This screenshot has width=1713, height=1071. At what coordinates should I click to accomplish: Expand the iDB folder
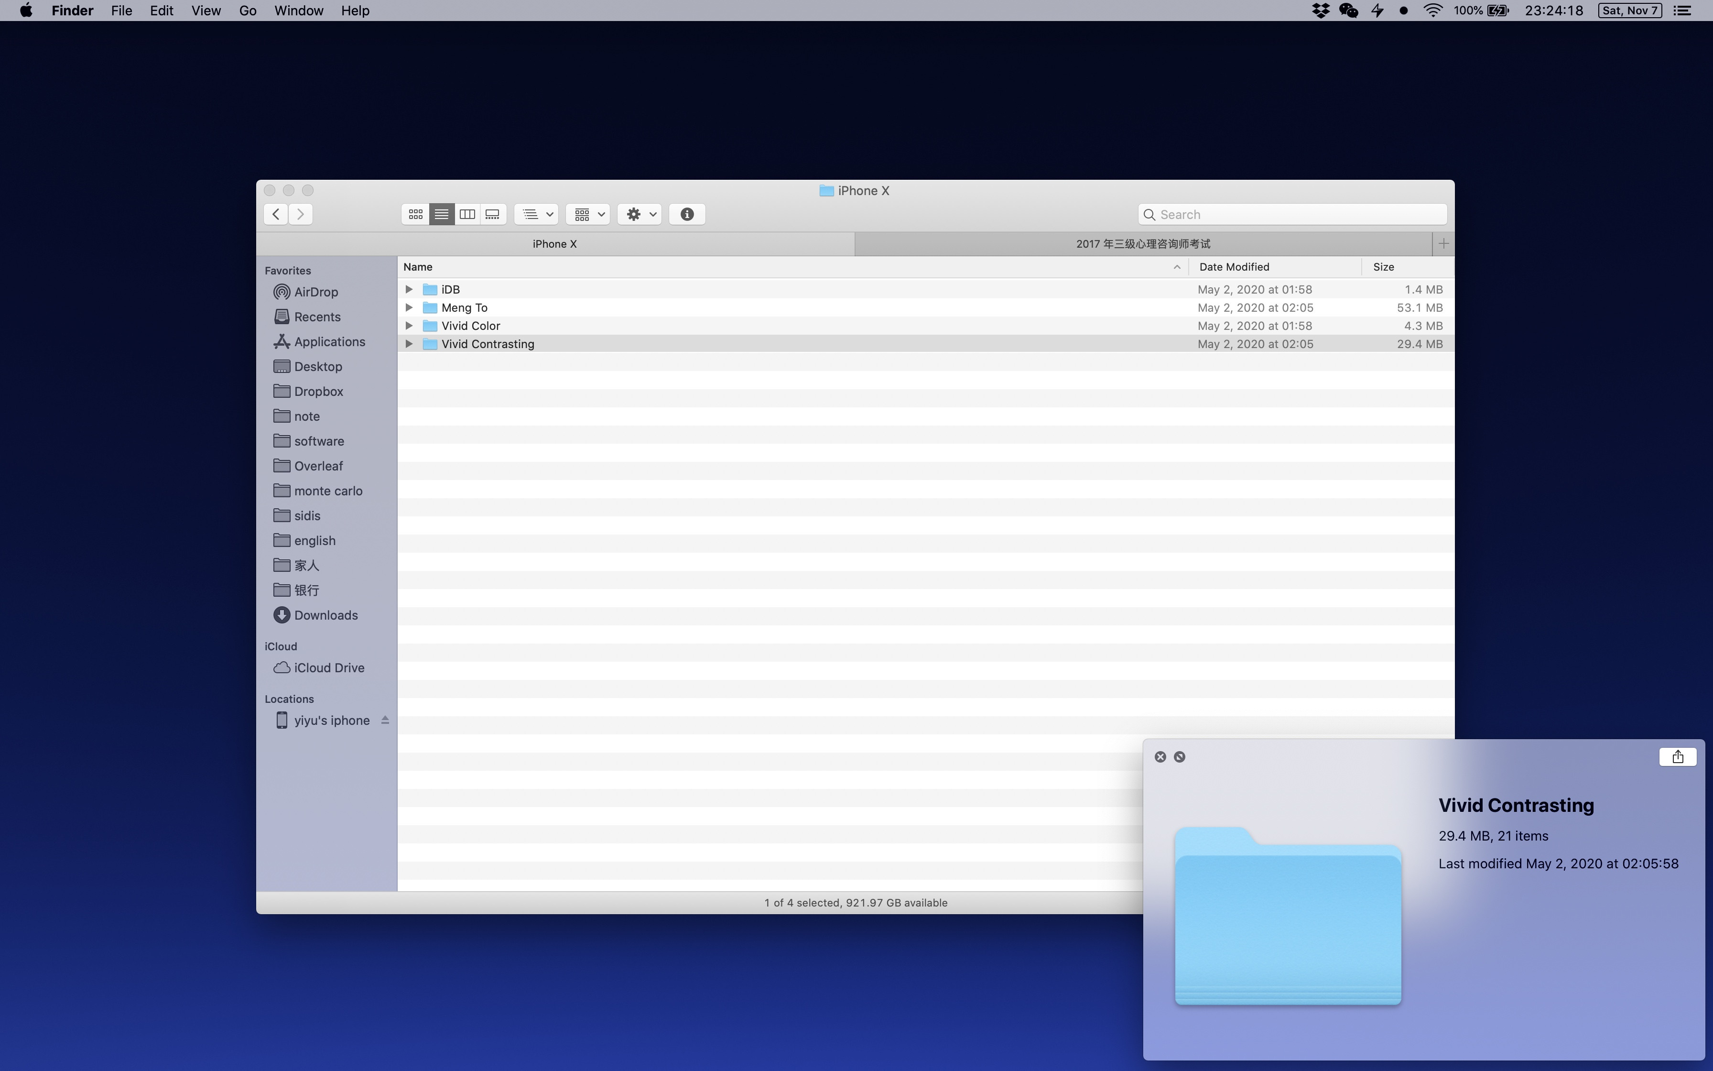[409, 289]
